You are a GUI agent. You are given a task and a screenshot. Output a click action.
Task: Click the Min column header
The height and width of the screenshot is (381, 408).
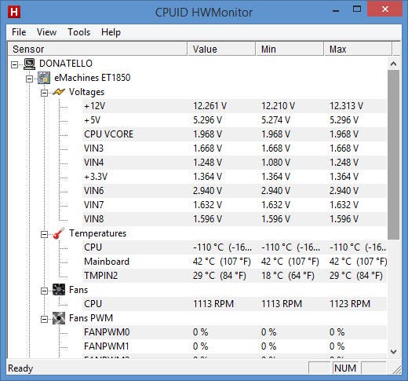290,49
